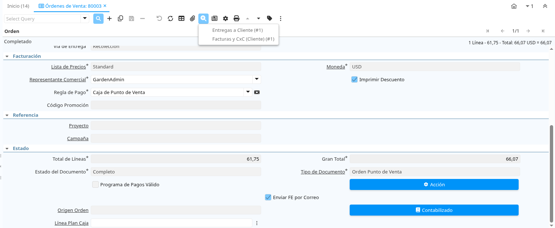The width and height of the screenshot is (555, 228).
Task: Click the payment icon beside Regla de Pago
Action: click(x=257, y=92)
